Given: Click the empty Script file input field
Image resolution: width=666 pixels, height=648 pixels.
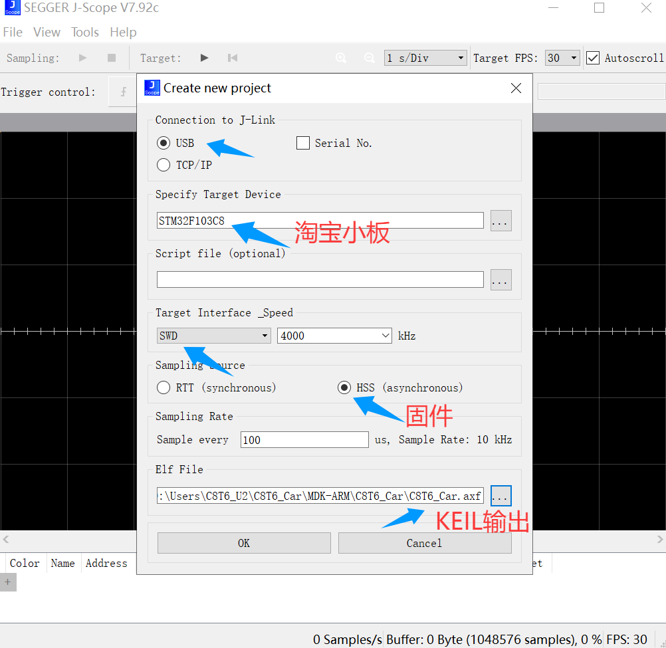Looking at the screenshot, I should coord(320,279).
